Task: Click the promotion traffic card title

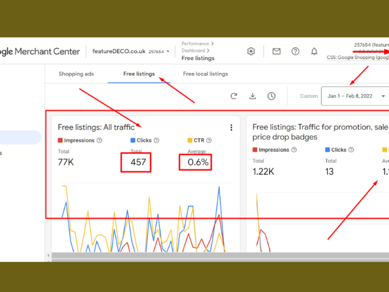Action: pos(320,132)
